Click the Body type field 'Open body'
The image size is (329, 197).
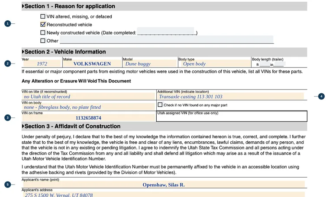click(215, 64)
